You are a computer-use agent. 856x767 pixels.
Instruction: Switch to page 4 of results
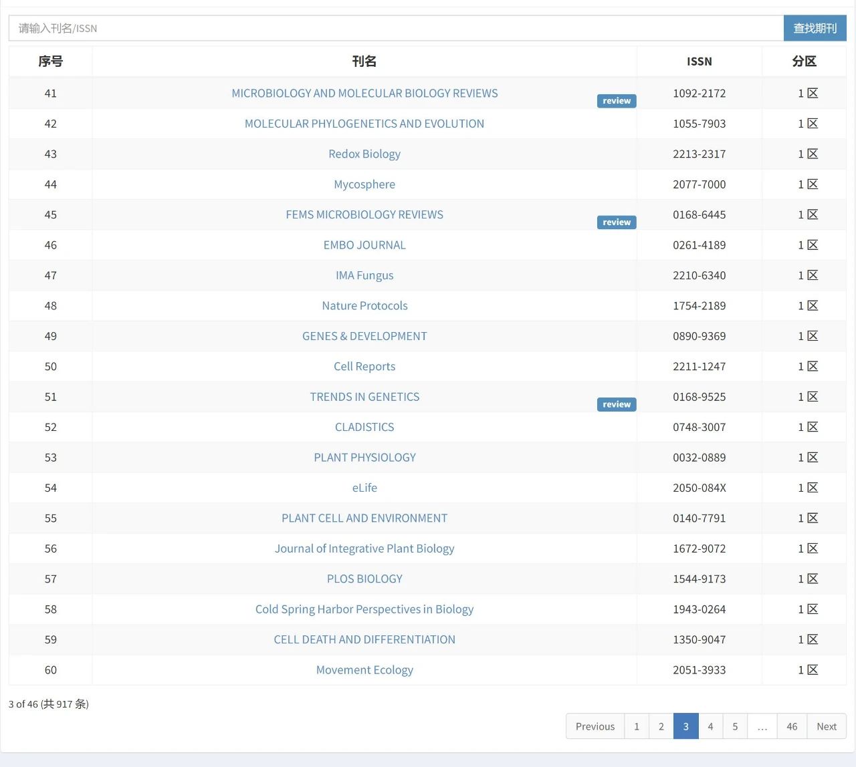click(710, 726)
